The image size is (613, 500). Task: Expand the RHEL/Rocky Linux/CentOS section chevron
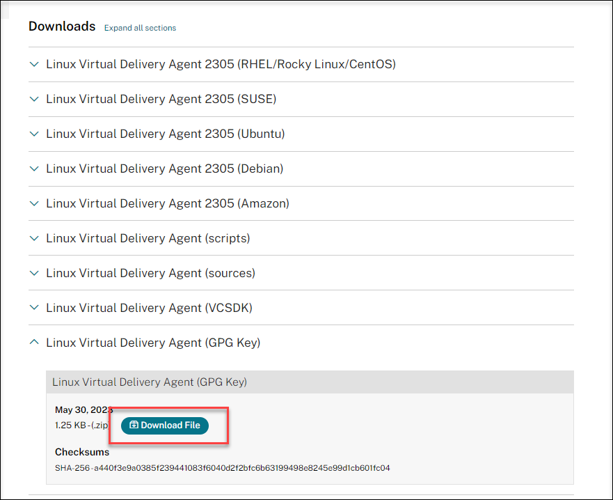[34, 64]
